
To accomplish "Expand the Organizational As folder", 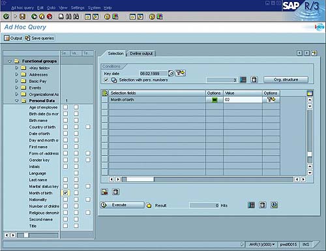I will (17, 94).
